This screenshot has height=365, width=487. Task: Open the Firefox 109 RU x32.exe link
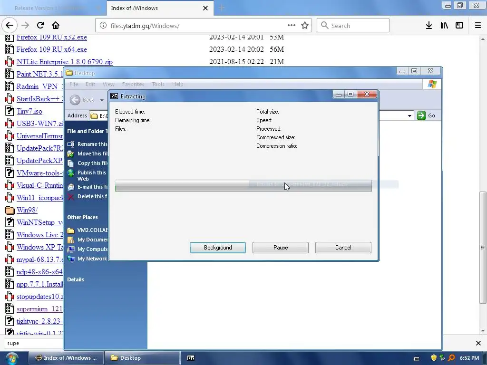pos(51,37)
